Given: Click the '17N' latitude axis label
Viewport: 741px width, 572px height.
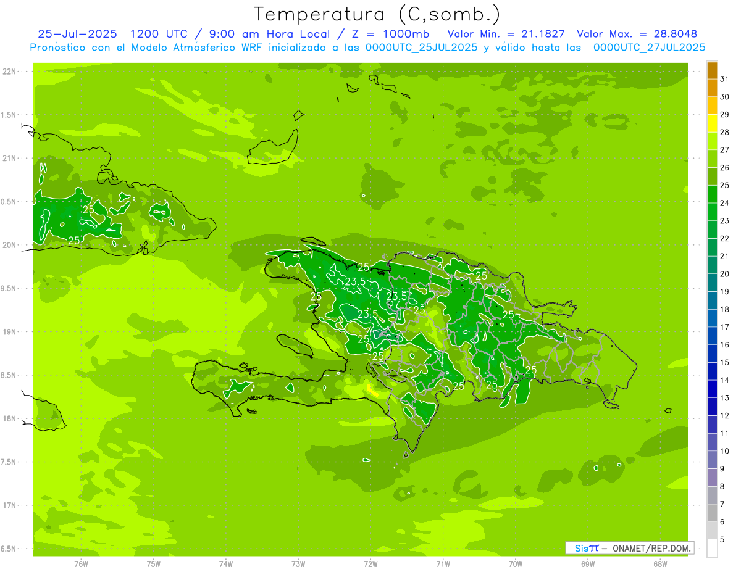Looking at the screenshot, I should point(10,505).
